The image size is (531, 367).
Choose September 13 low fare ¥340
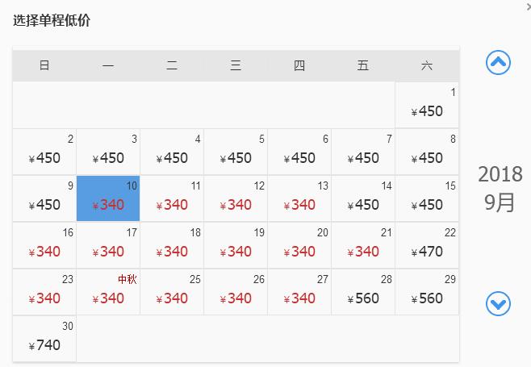(299, 198)
